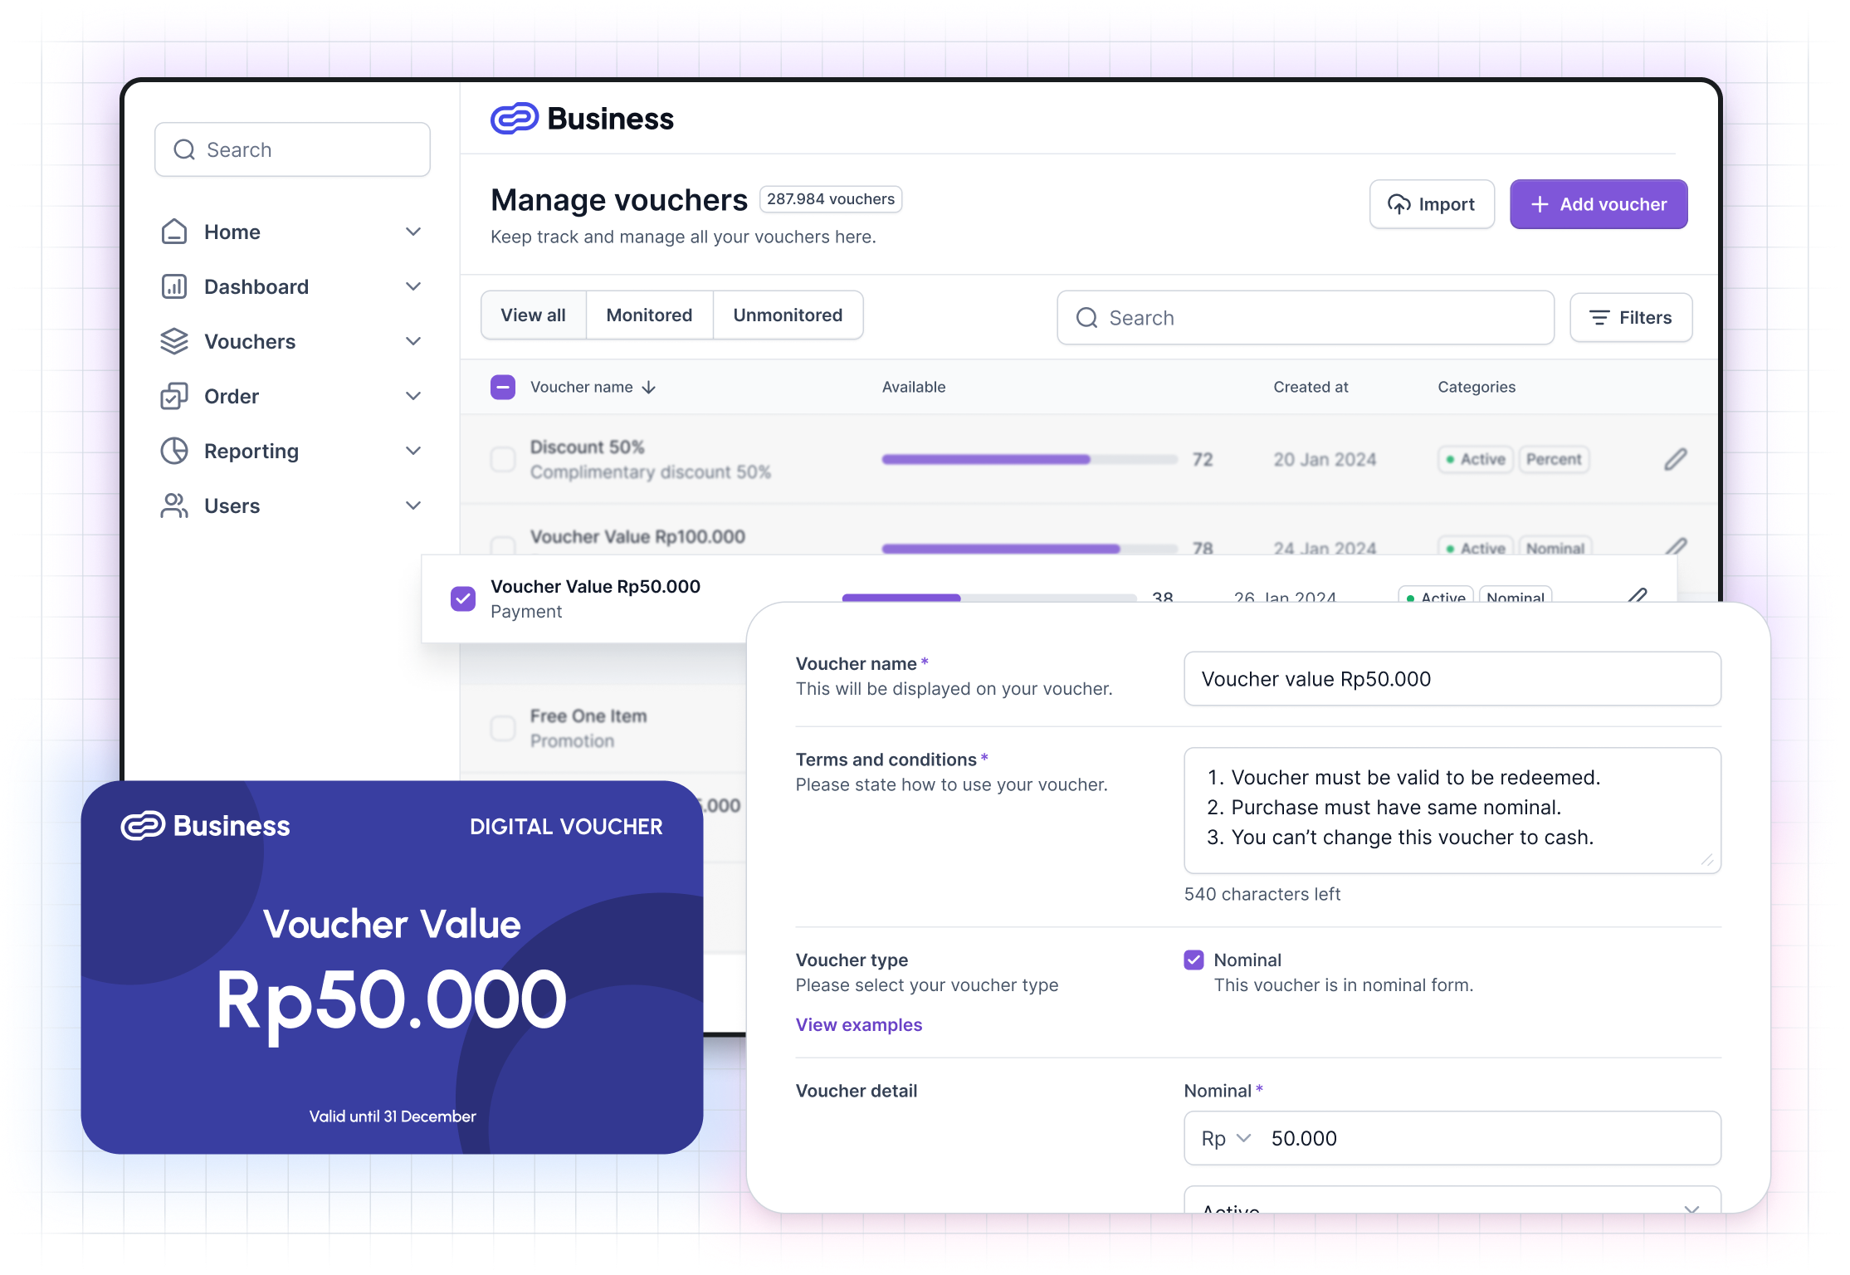Check the Discount 50% row checkbox
The image size is (1850, 1275).
503,459
